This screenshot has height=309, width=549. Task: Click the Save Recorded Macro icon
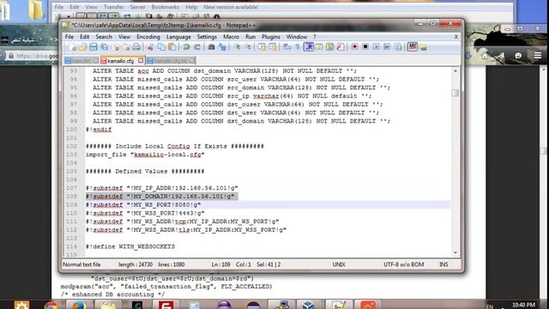point(398,47)
